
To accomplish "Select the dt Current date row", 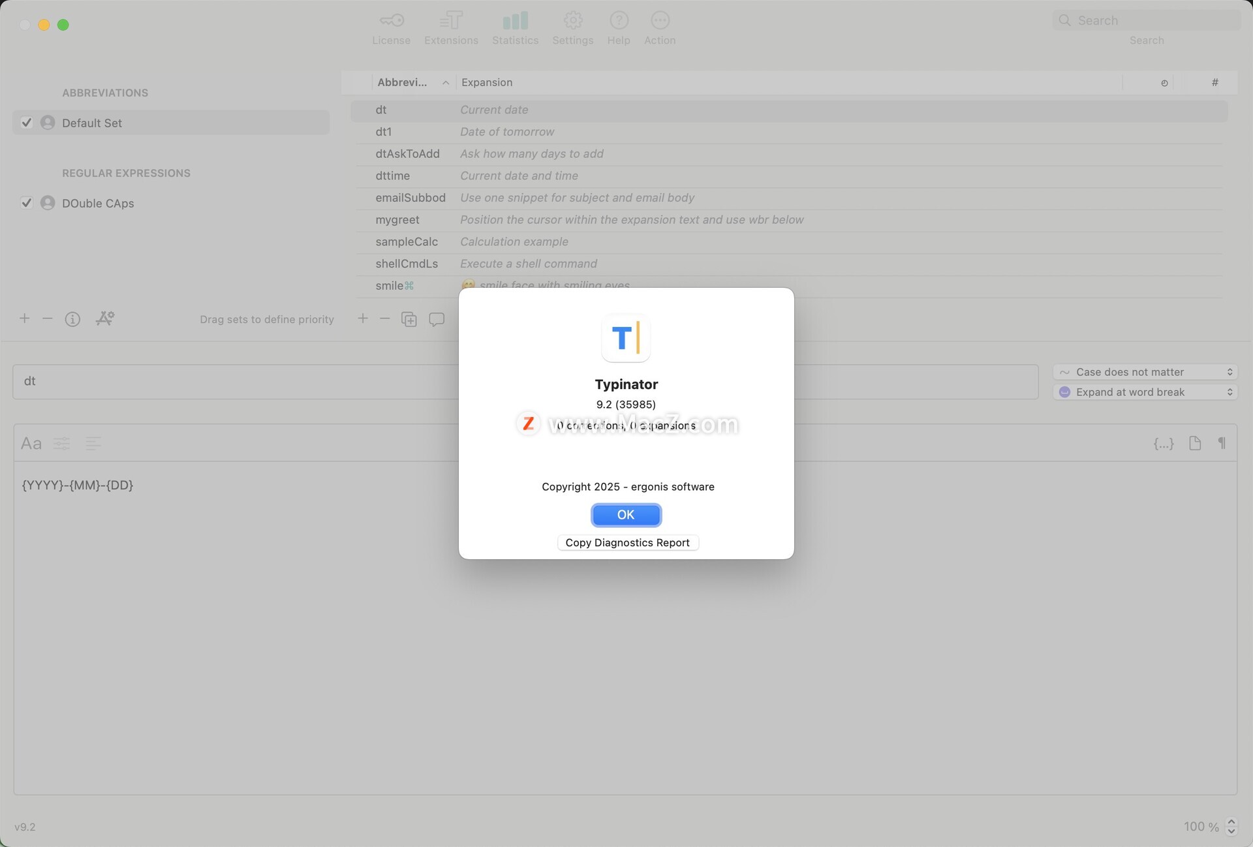I will 789,110.
